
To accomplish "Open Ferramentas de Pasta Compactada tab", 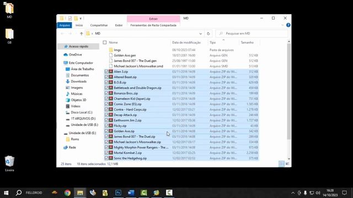I will click(x=153, y=25).
